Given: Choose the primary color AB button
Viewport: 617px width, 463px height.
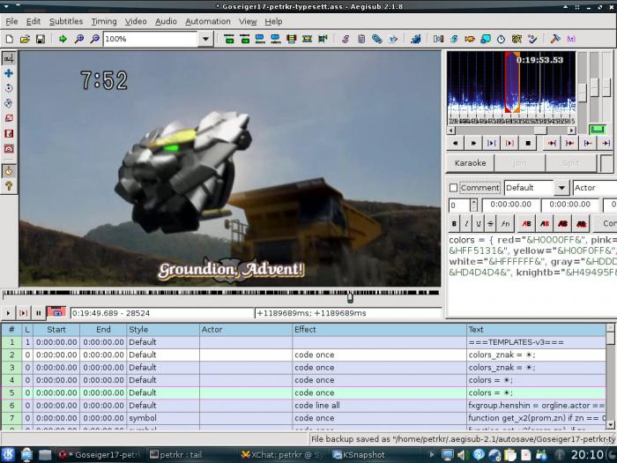Looking at the screenshot, I should [x=526, y=224].
